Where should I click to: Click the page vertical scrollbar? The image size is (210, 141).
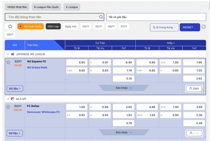[209, 6]
